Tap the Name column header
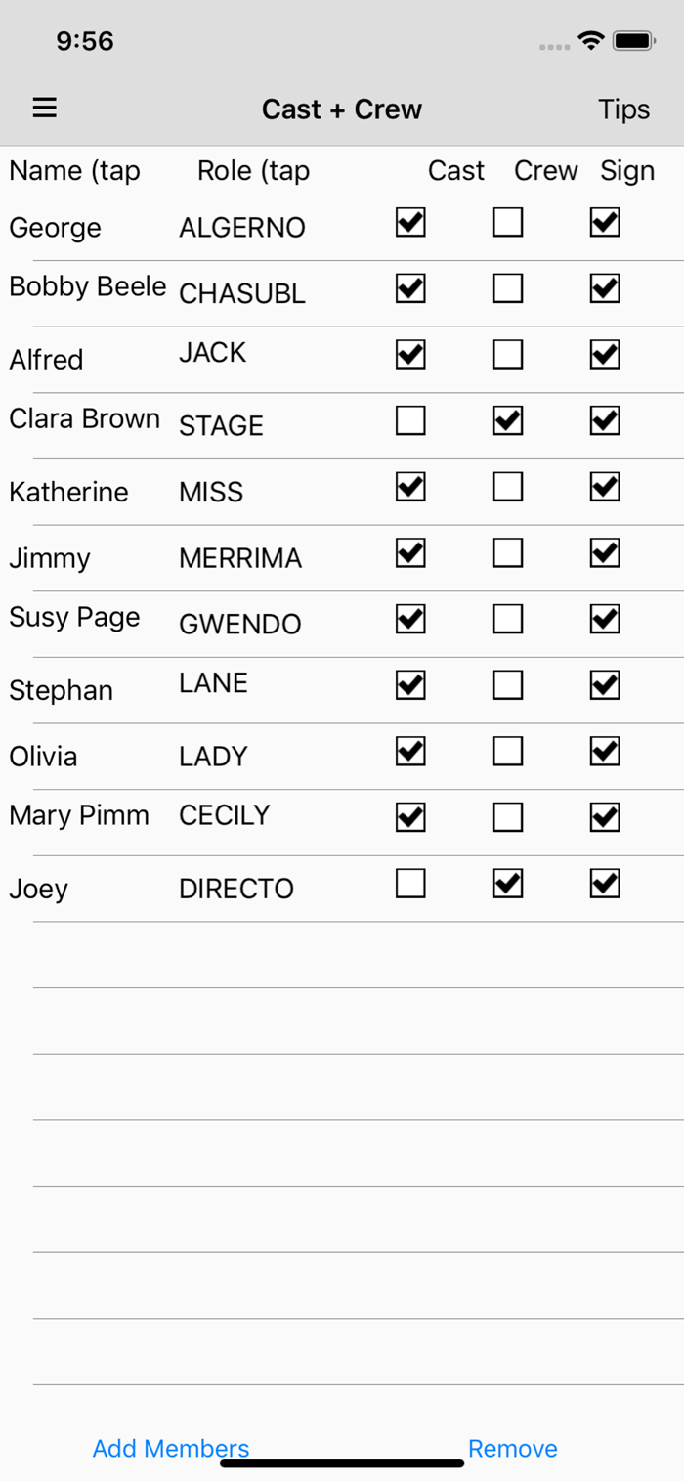The height and width of the screenshot is (1481, 684). [x=74, y=171]
